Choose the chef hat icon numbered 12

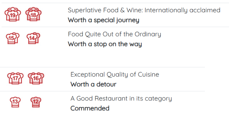36,102
